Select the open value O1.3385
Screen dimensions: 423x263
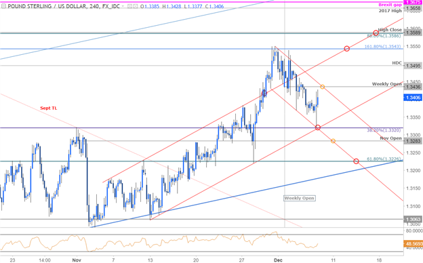(x=150, y=6)
